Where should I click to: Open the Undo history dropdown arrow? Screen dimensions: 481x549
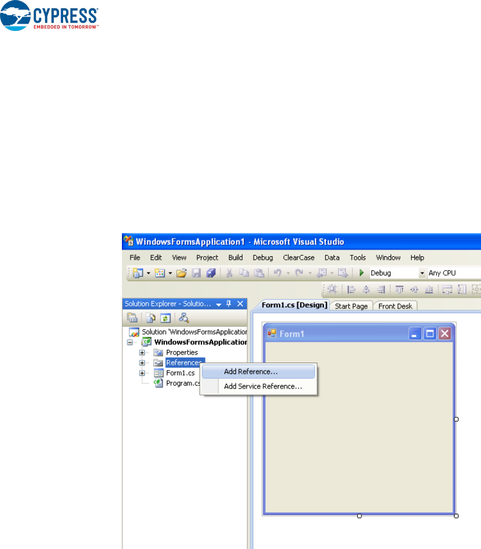288,273
